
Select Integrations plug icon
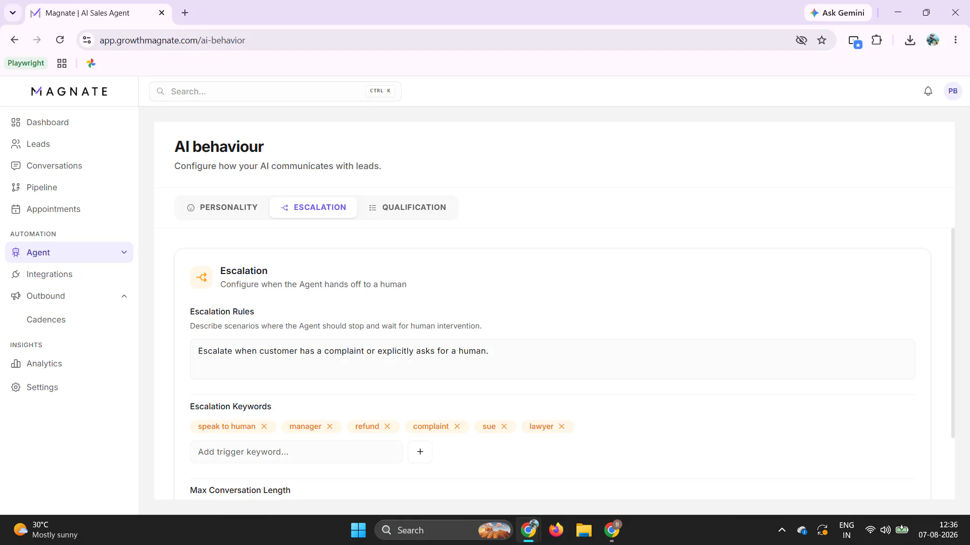(16, 274)
